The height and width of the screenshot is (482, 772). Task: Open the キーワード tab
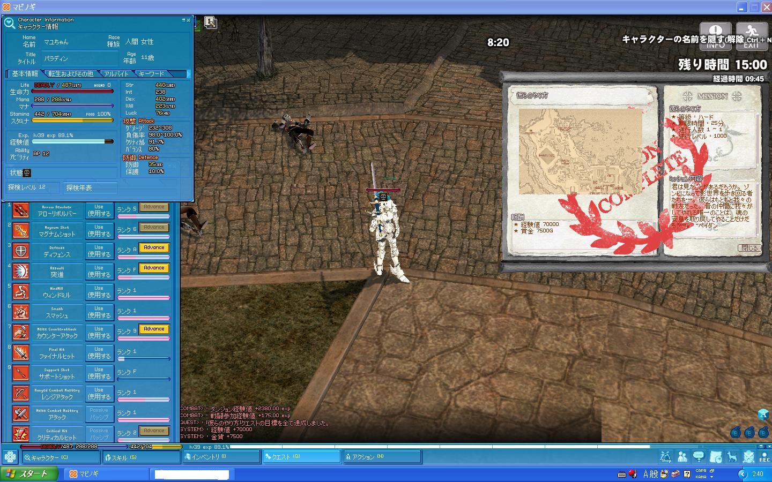tap(151, 73)
